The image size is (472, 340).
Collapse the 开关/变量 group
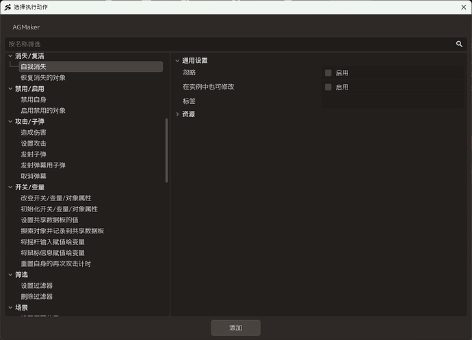(x=10, y=187)
